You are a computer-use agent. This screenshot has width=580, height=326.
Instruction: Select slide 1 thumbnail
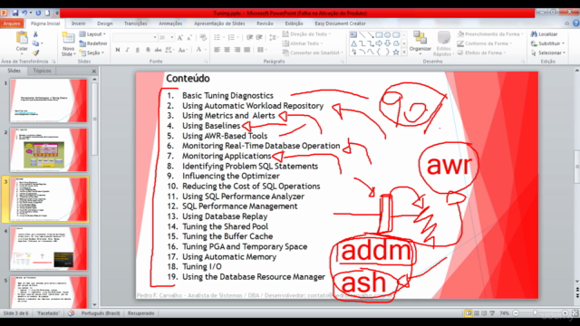[x=48, y=101]
